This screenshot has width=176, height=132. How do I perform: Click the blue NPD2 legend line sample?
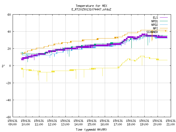pyautogui.click(x=164, y=25)
